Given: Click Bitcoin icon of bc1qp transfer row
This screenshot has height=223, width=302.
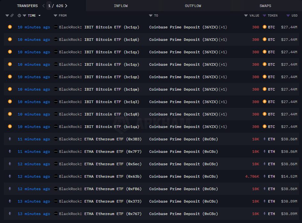Looking at the screenshot, I should tap(10, 77).
